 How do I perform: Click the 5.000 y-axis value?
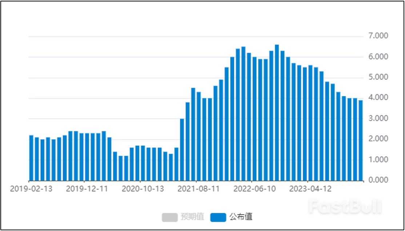[378, 77]
